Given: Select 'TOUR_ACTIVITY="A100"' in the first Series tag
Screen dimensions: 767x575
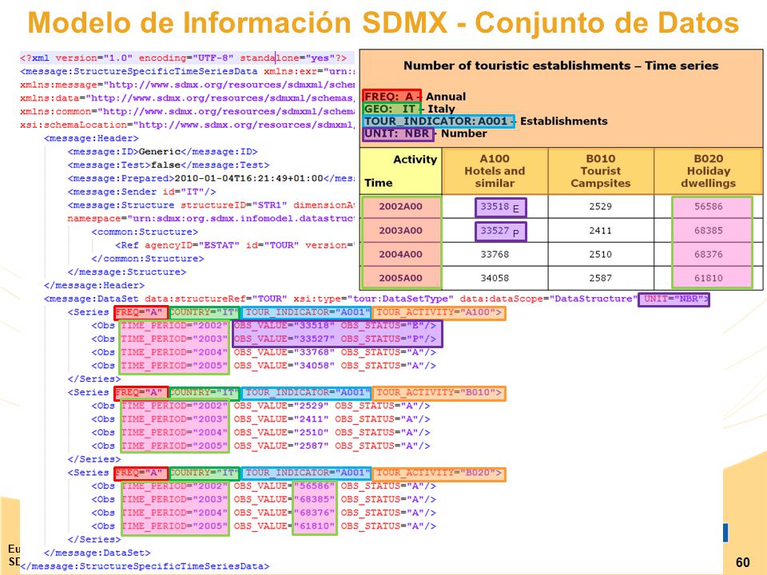Looking at the screenshot, I should click(439, 312).
